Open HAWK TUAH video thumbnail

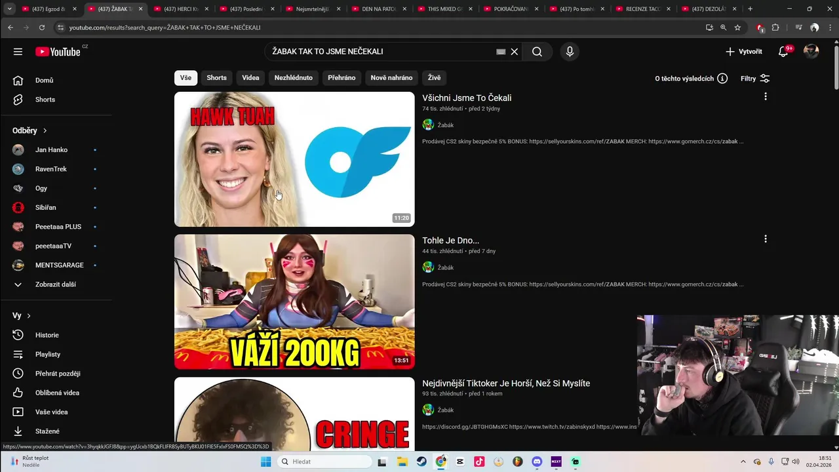tap(294, 159)
